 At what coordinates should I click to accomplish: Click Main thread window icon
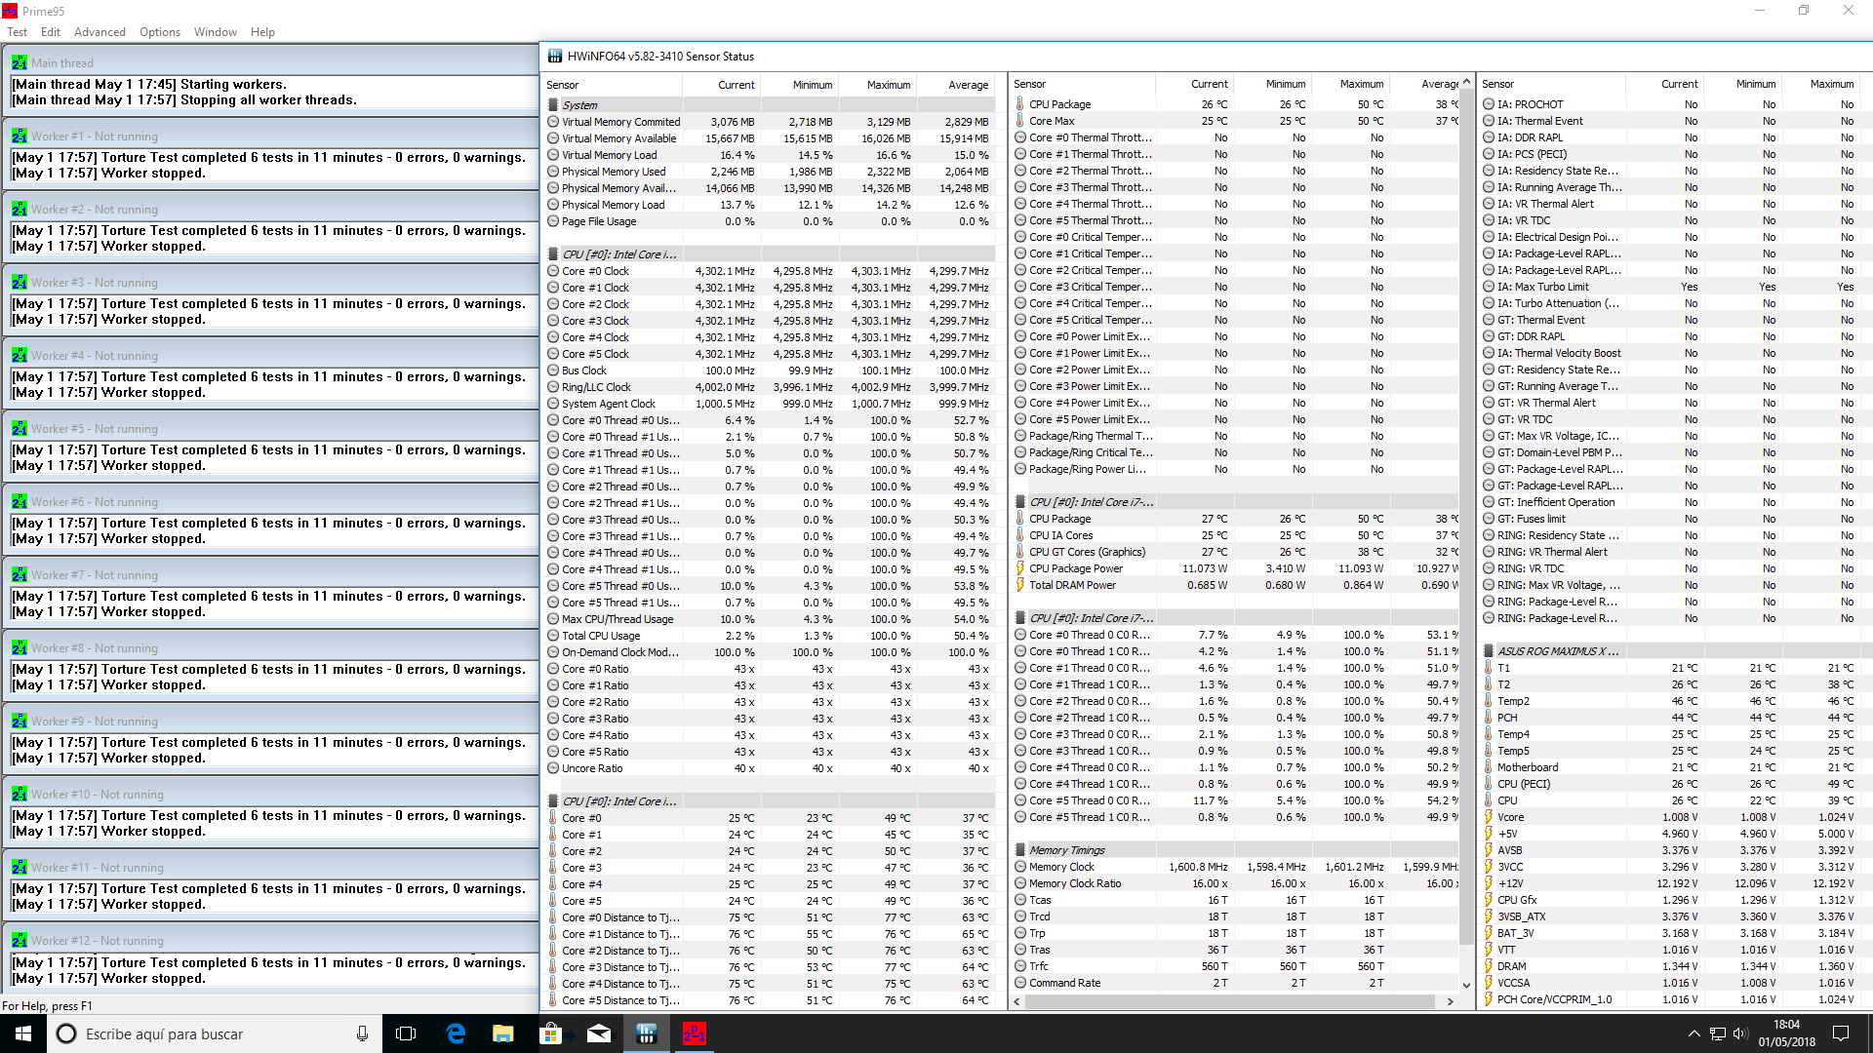19,62
